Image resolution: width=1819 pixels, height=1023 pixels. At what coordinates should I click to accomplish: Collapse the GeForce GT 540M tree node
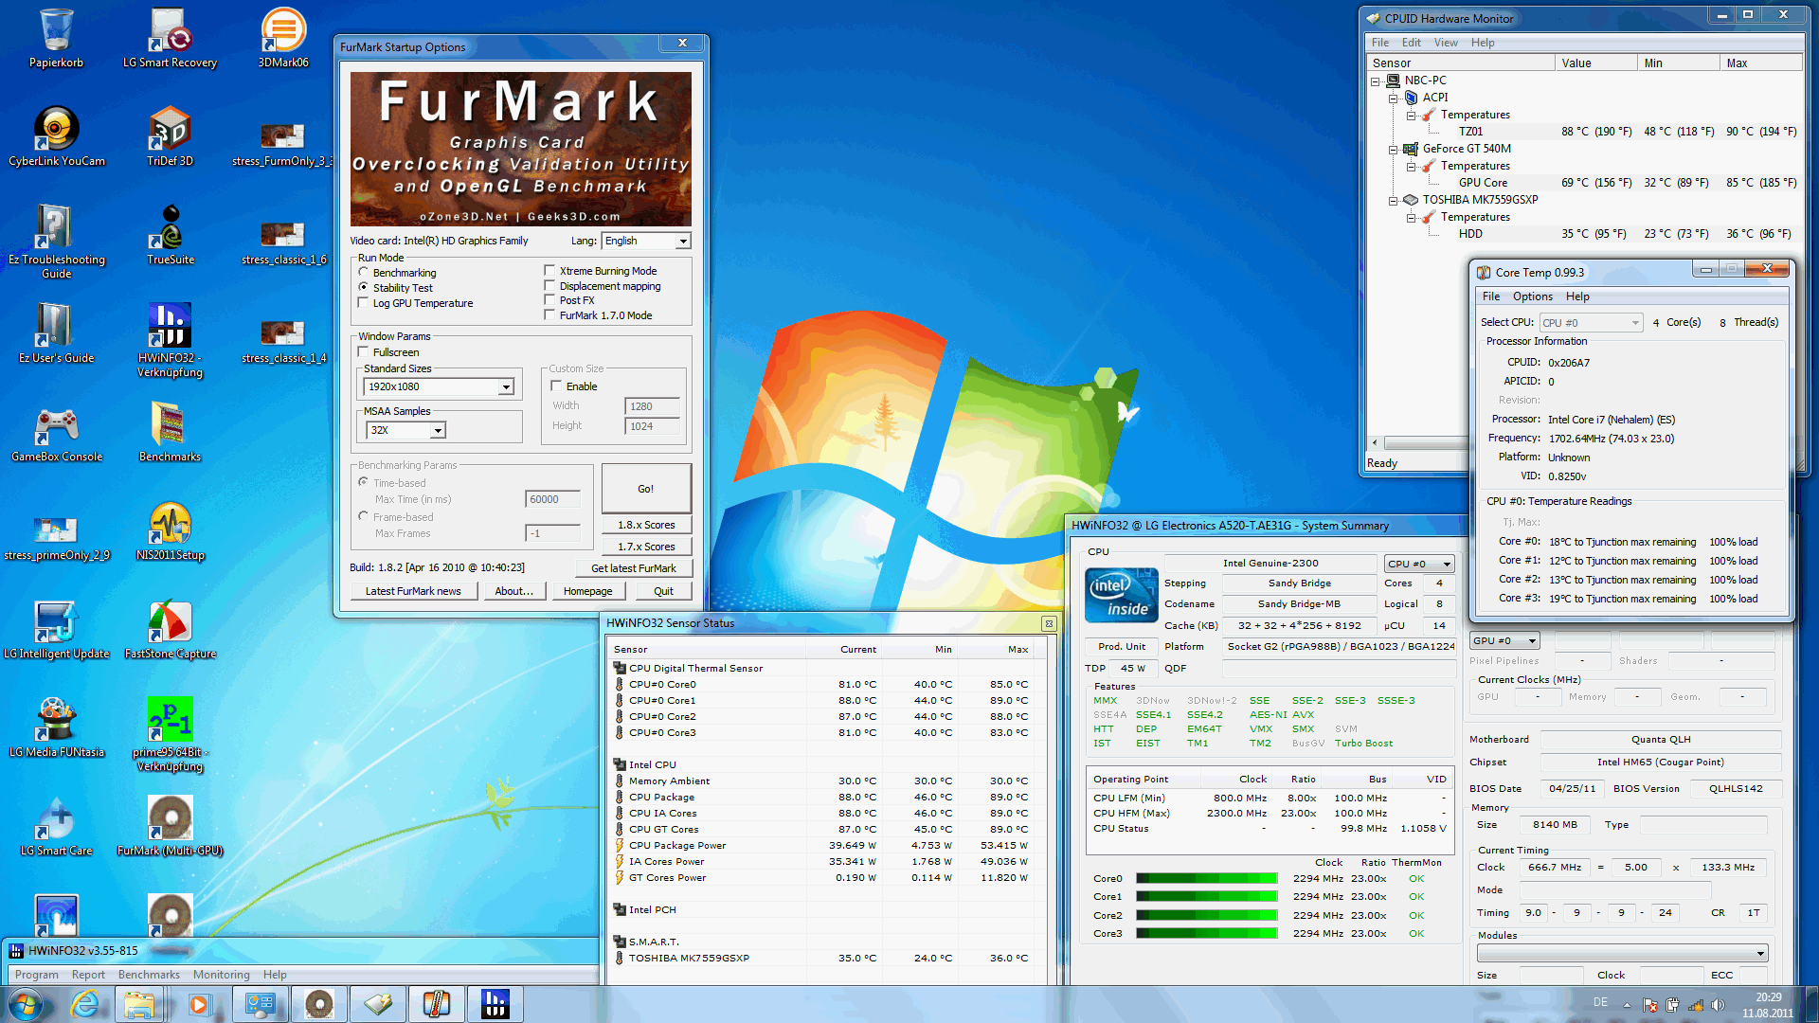1394,150
